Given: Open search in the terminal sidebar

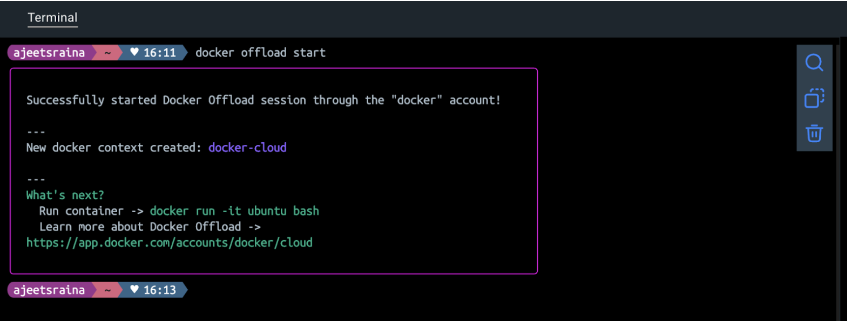Looking at the screenshot, I should (814, 62).
